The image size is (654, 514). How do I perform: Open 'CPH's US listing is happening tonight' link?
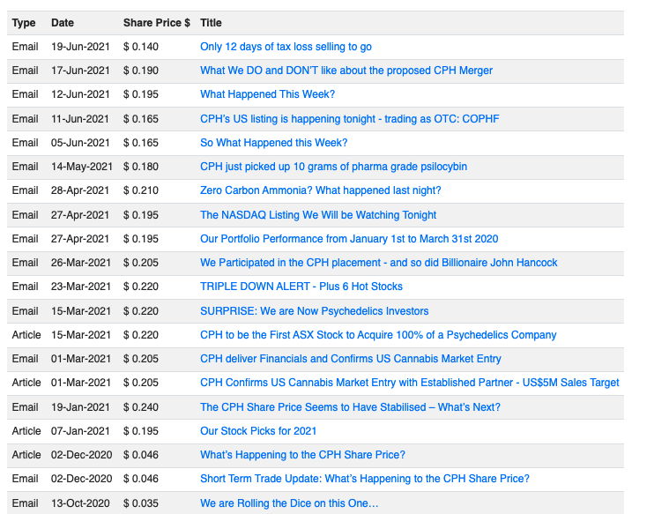(350, 119)
